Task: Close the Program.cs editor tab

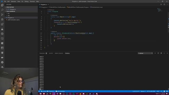Action: (x=48, y=4)
